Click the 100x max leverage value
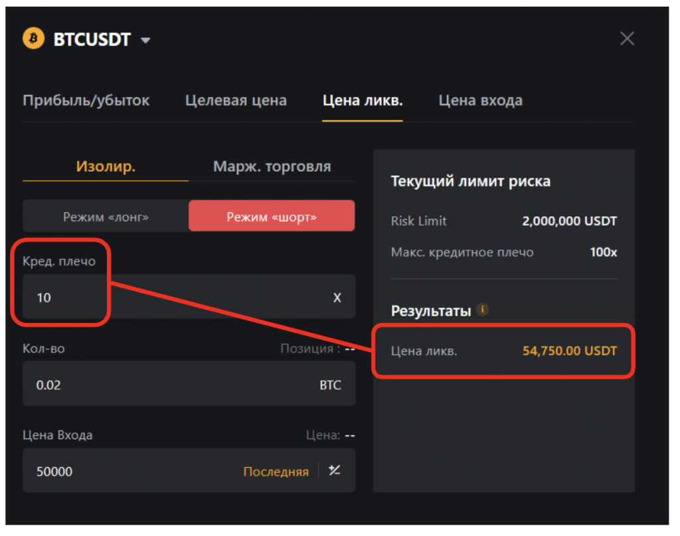680x536 pixels. (x=603, y=252)
